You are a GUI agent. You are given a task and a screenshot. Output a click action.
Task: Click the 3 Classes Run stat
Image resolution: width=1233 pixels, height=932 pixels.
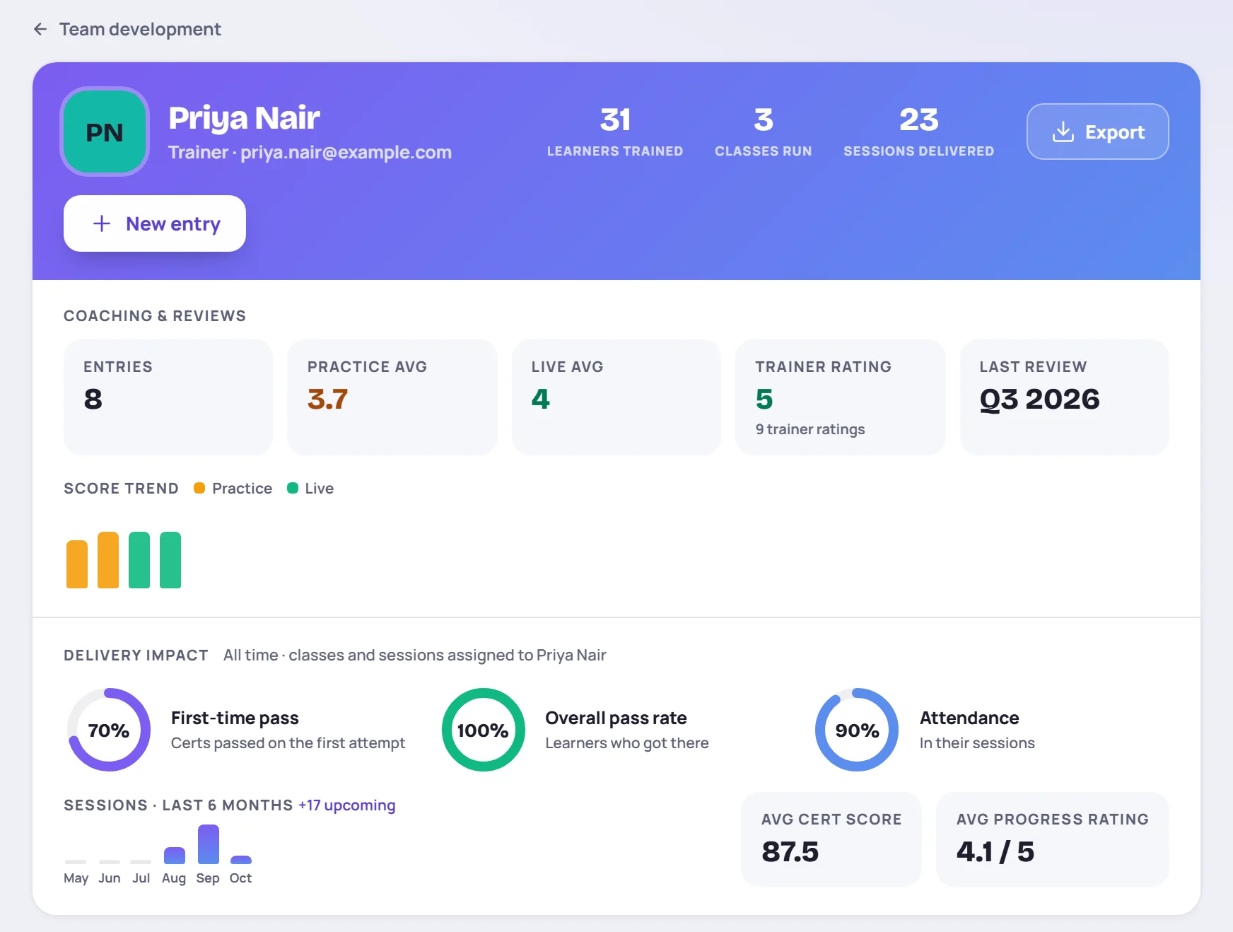[763, 132]
